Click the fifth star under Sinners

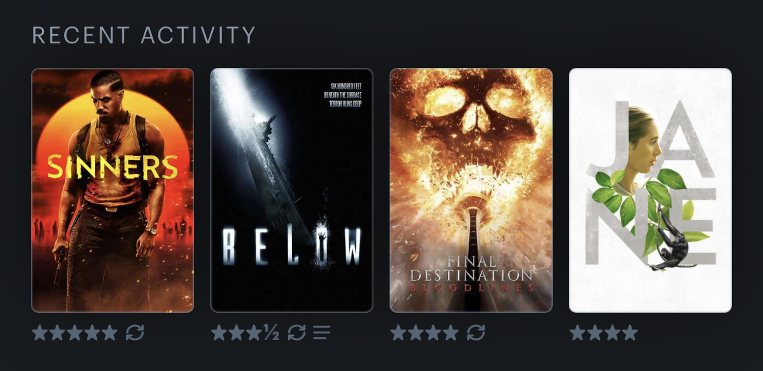pyautogui.click(x=109, y=333)
